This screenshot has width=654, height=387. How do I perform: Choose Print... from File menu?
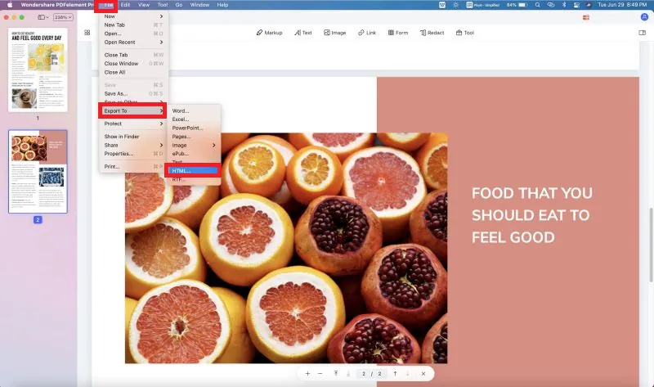(133, 167)
